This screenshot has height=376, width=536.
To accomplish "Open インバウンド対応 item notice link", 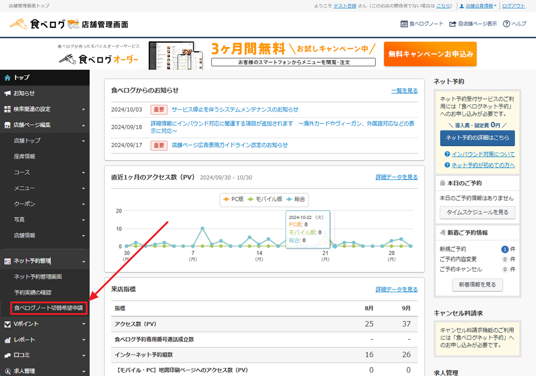I will 282,127.
